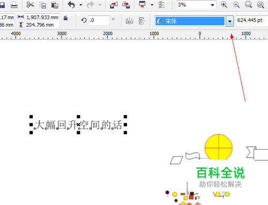Screen dimensions: 268x205
Task: Click the Print icon
Action: [14, 5]
